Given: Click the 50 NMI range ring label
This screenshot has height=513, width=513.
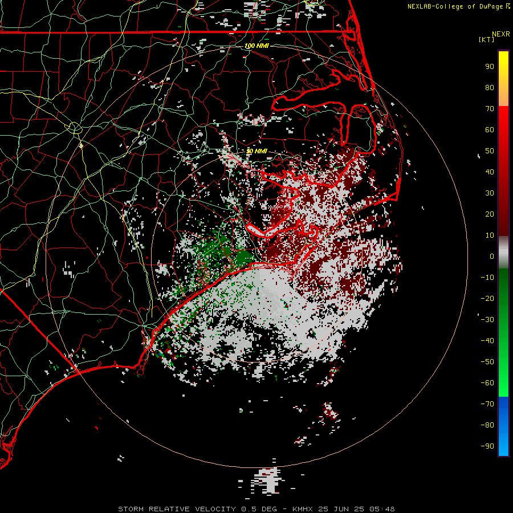Looking at the screenshot, I should [x=256, y=151].
